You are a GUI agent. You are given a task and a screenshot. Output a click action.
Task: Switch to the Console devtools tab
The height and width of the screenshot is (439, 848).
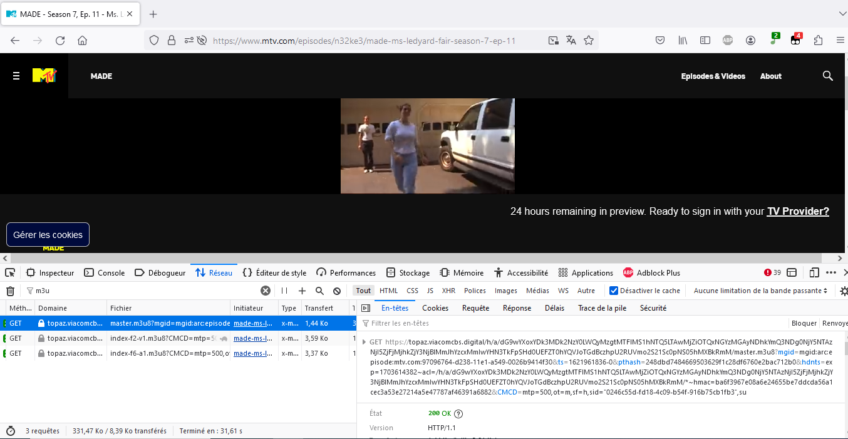105,272
